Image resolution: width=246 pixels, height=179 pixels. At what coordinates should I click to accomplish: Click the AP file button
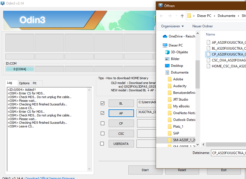[121, 113]
